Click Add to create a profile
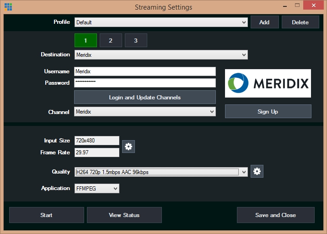The image size is (327, 234). point(264,22)
